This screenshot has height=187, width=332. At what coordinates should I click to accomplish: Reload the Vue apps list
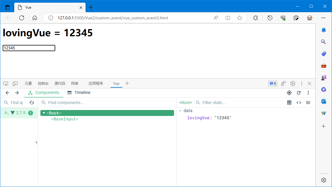coord(32,103)
